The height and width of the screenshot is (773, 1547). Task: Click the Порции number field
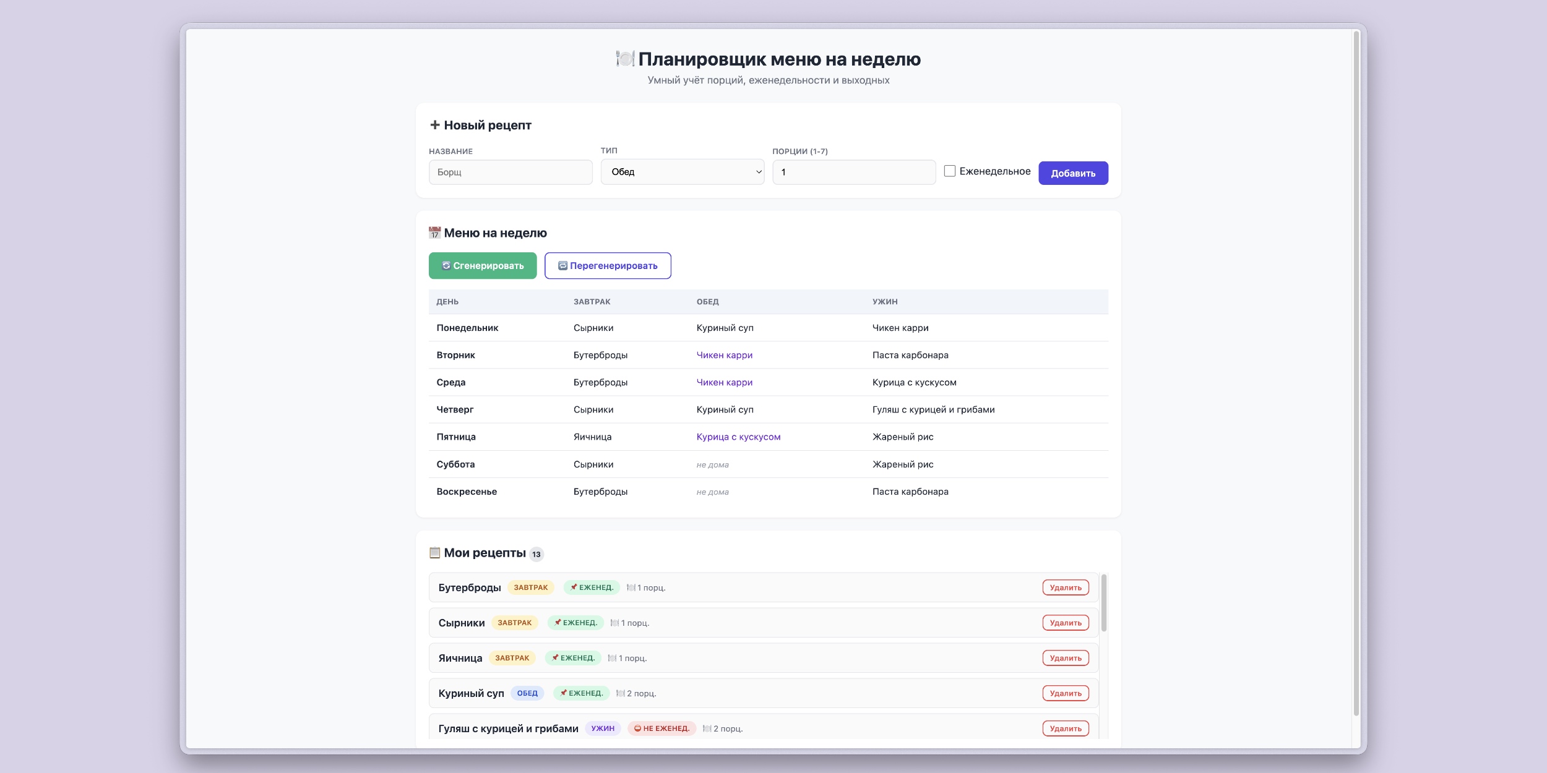coord(854,172)
